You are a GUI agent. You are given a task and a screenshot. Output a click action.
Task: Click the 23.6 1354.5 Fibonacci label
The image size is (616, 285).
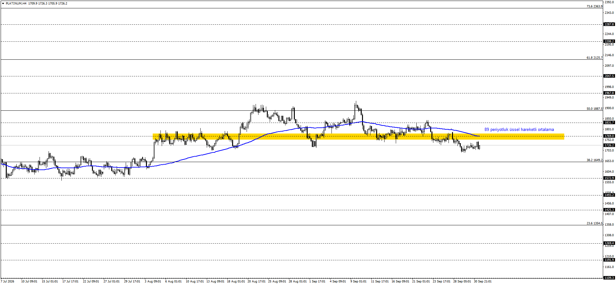click(594, 223)
